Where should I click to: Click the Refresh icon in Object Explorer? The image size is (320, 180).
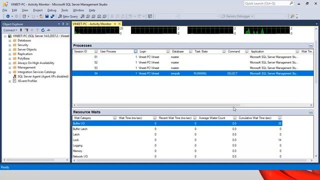tap(43, 30)
